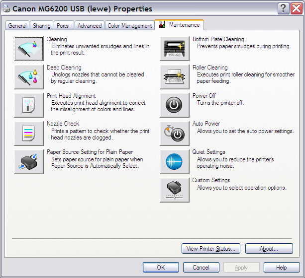Image resolution: width=305 pixels, height=278 pixels.
Task: Open the Custom Settings printer icon
Action: coord(175,190)
